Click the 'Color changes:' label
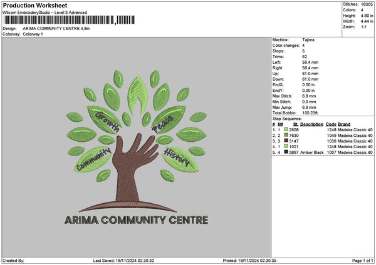The width and height of the screenshot is (376, 265). coord(286,46)
